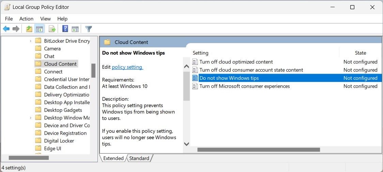Open the View menu
The width and height of the screenshot is (383, 172).
click(45, 19)
